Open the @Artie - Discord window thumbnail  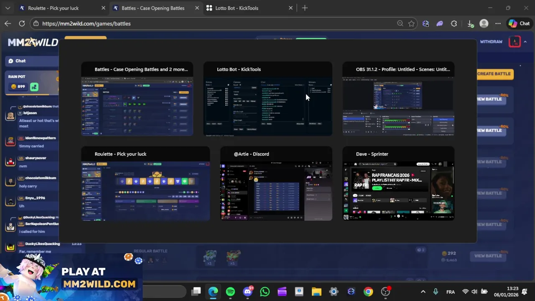pos(276,184)
